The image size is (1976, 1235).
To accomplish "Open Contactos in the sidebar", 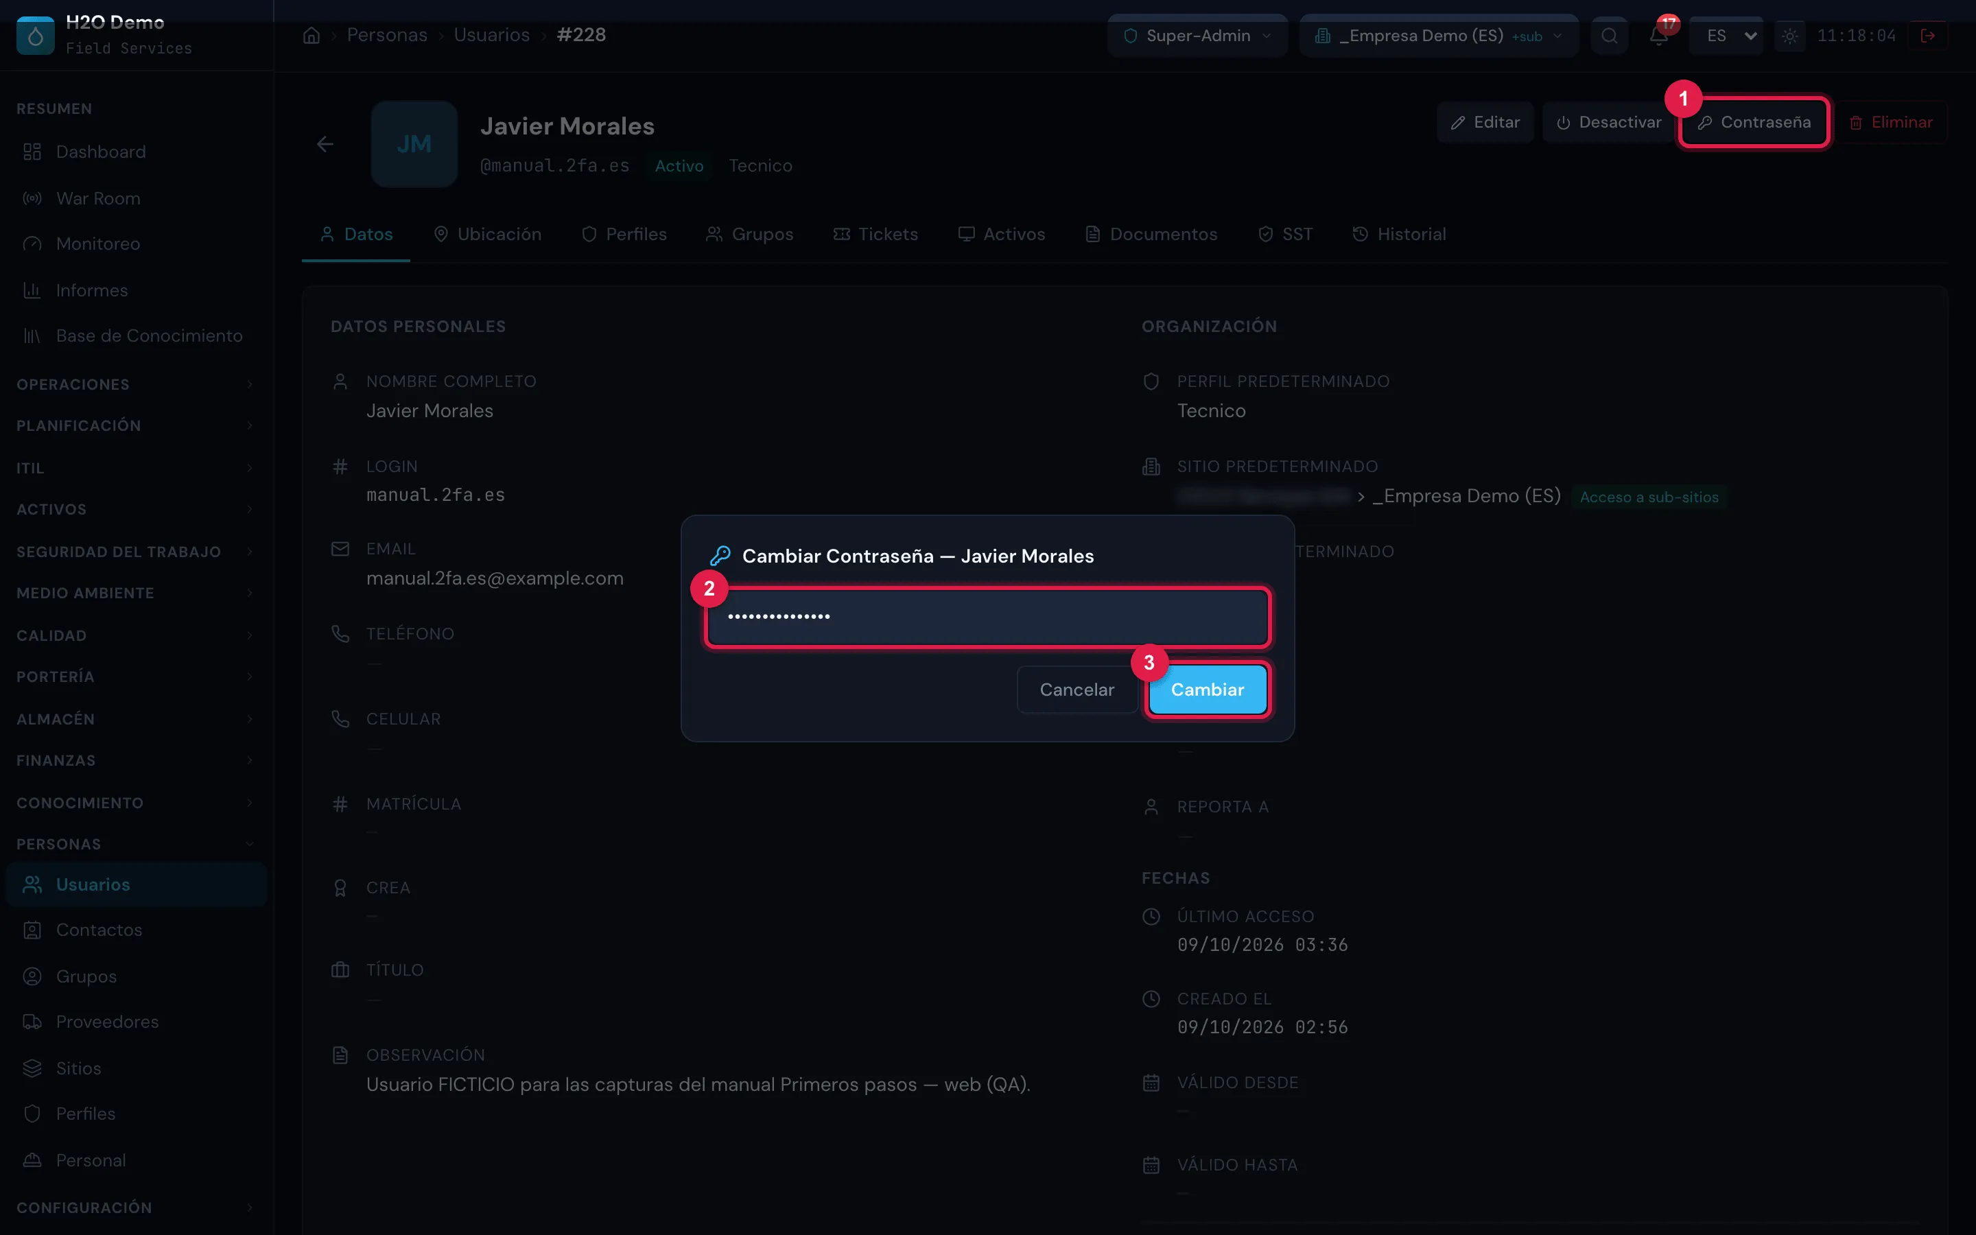I will pyautogui.click(x=136, y=930).
